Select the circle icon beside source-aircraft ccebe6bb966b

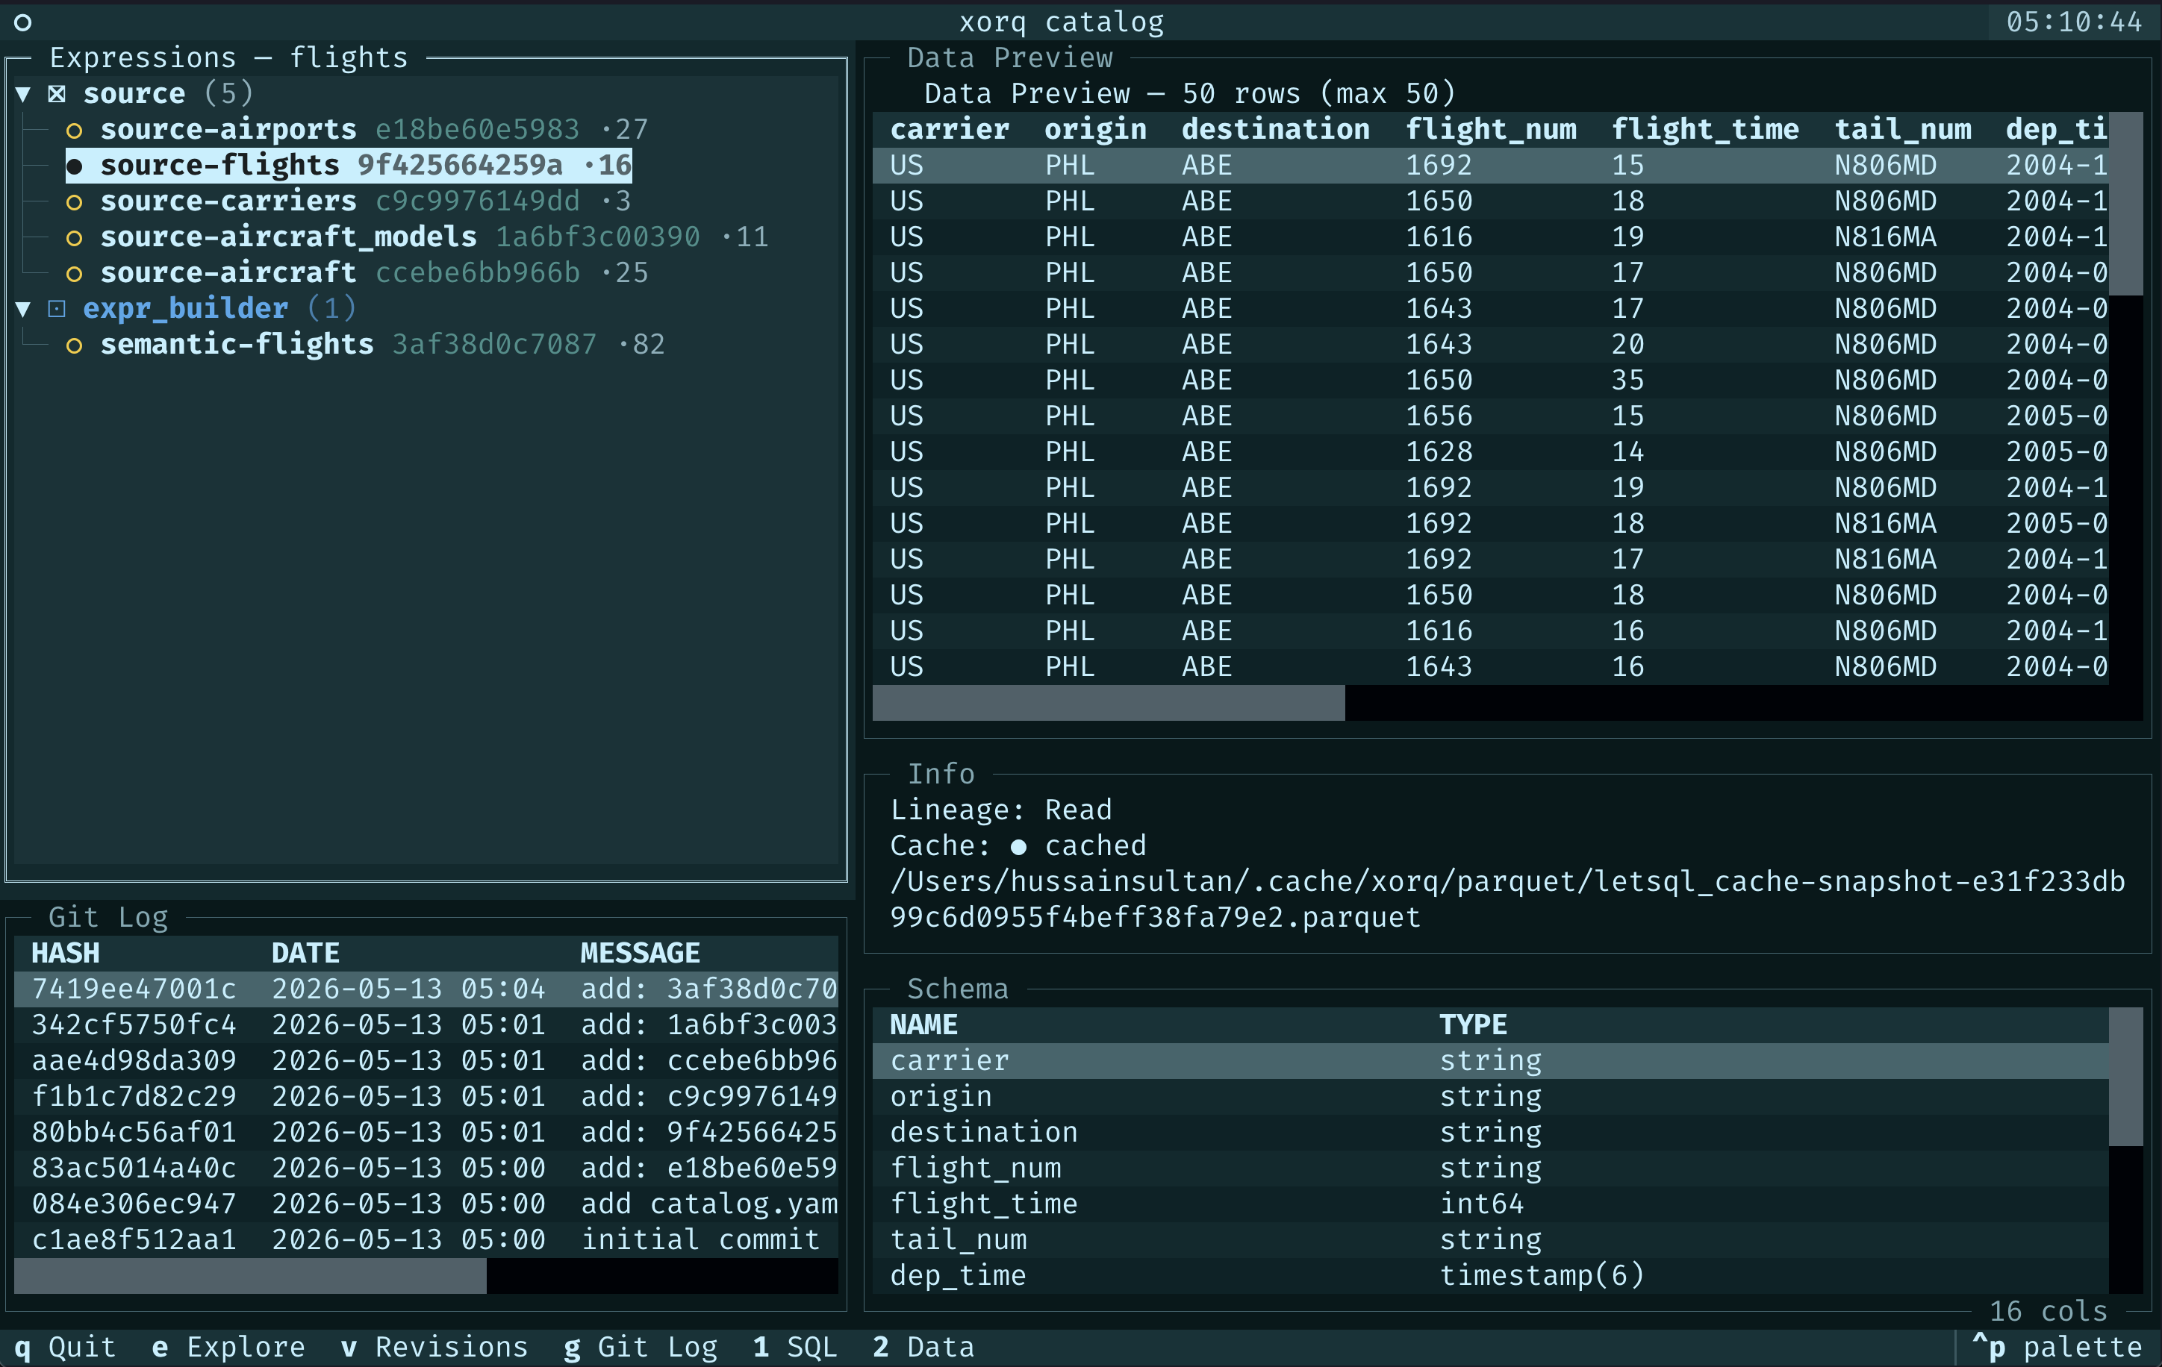(75, 274)
